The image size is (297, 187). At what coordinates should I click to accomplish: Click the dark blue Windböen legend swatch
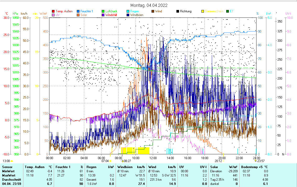point(128,15)
